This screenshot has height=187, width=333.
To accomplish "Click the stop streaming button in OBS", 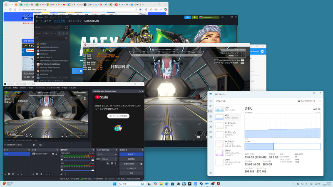I will (x=131, y=154).
